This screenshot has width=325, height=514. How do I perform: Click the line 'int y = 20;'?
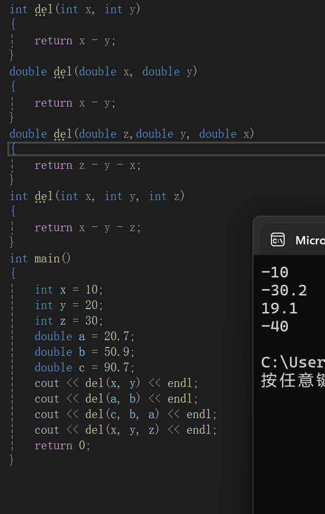pyautogui.click(x=69, y=305)
